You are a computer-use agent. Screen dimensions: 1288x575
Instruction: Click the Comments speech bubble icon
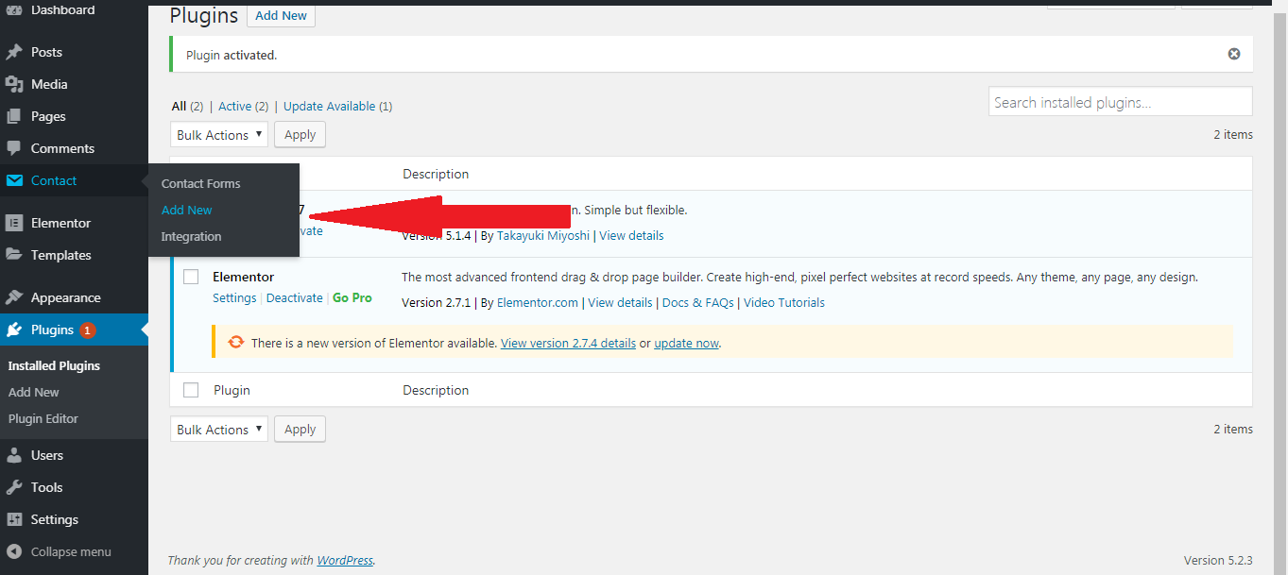tap(14, 148)
